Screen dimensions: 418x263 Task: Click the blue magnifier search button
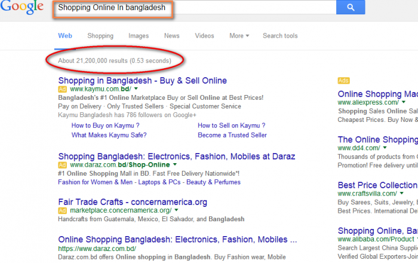(351, 7)
